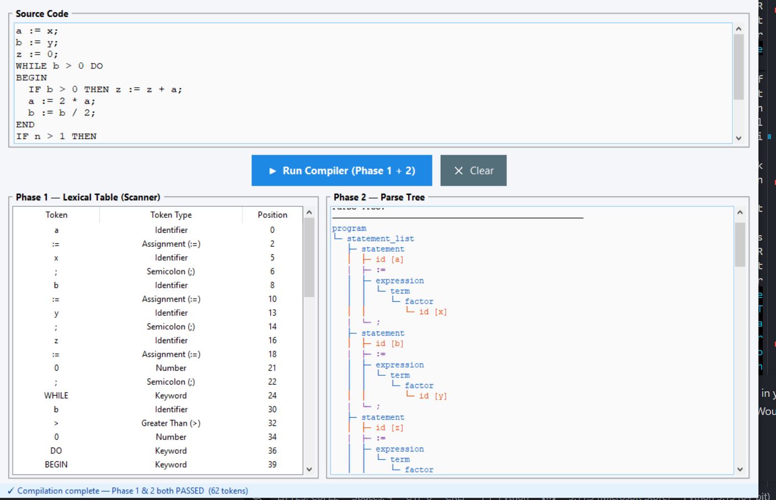The height and width of the screenshot is (500, 776).
Task: Select the token row for identifier 'a'
Action: pos(158,230)
